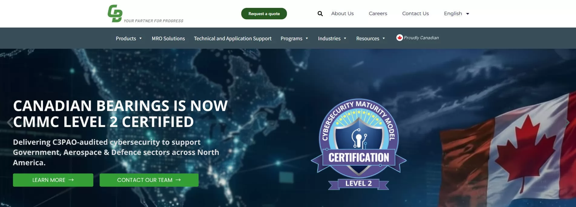Viewport: 576px width, 207px height.
Task: Click the LEARN MORE button
Action: [x=53, y=180]
